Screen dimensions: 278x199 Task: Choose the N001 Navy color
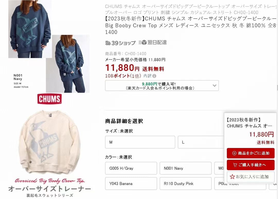(x=186, y=168)
